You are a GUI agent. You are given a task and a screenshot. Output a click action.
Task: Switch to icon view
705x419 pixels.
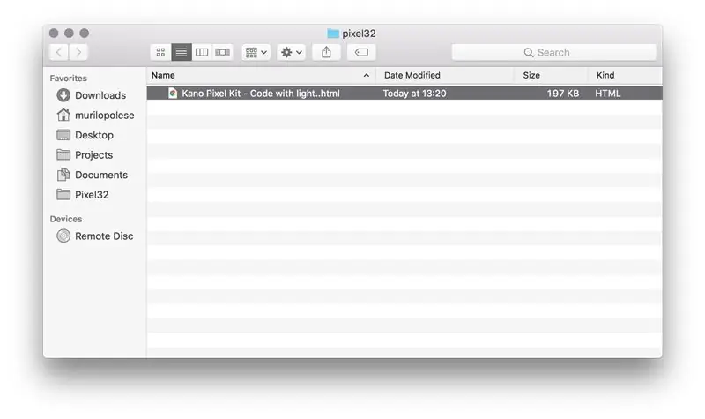[x=160, y=52]
